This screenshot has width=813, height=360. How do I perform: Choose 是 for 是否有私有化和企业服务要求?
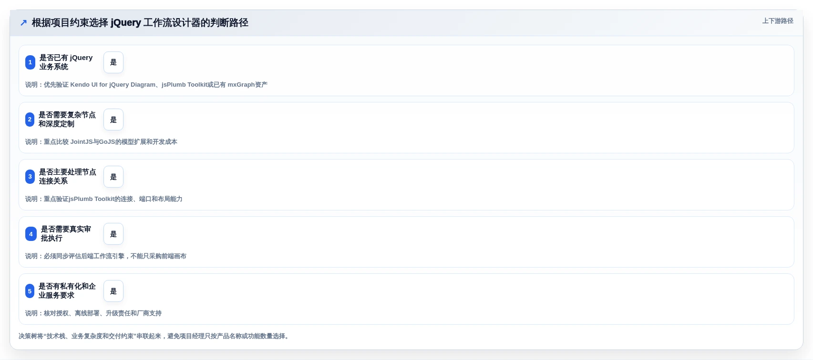113,291
